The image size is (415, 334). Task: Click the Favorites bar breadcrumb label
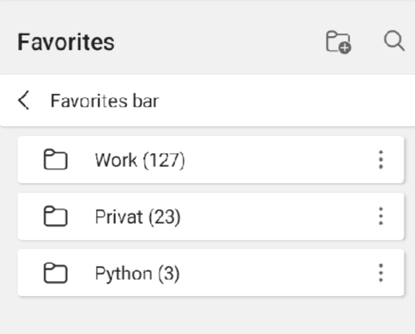tap(105, 101)
